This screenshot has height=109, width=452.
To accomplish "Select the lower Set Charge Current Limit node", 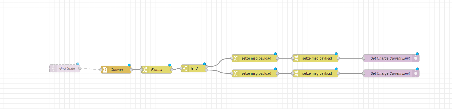I will coord(391,73).
